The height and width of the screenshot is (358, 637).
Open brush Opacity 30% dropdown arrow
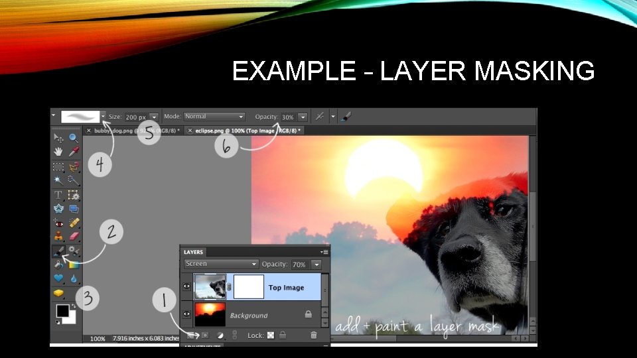tap(303, 117)
